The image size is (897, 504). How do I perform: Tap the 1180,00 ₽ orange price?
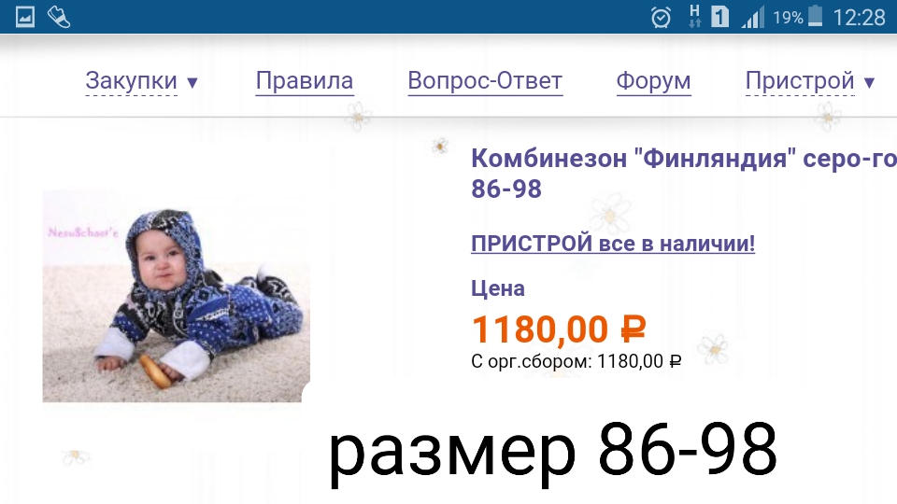click(x=559, y=329)
